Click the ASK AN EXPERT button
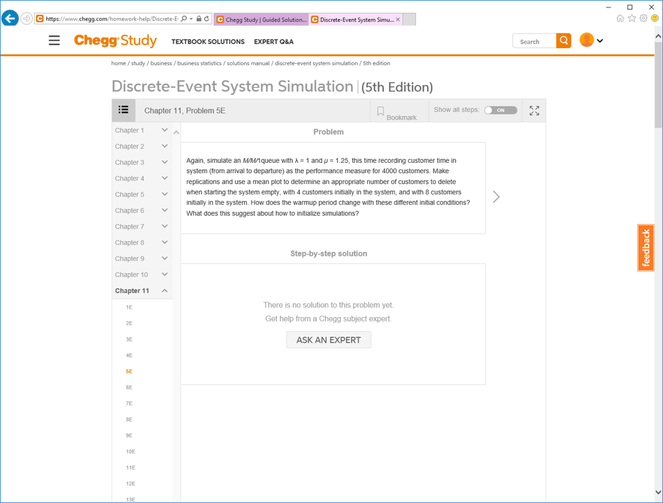This screenshot has height=503, width=663. click(328, 339)
